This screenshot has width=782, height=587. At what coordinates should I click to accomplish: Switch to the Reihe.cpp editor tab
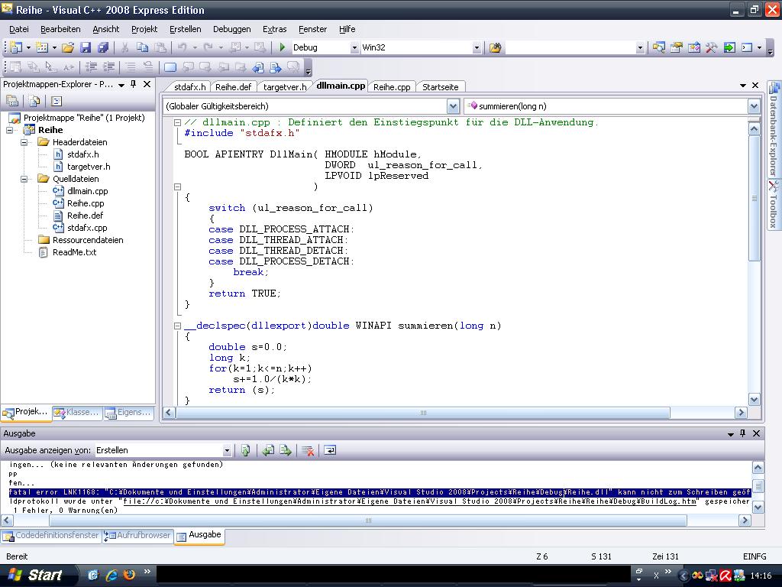(392, 87)
